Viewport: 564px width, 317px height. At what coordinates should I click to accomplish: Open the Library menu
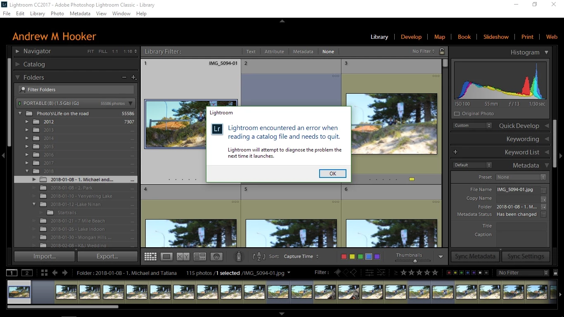[x=37, y=14]
